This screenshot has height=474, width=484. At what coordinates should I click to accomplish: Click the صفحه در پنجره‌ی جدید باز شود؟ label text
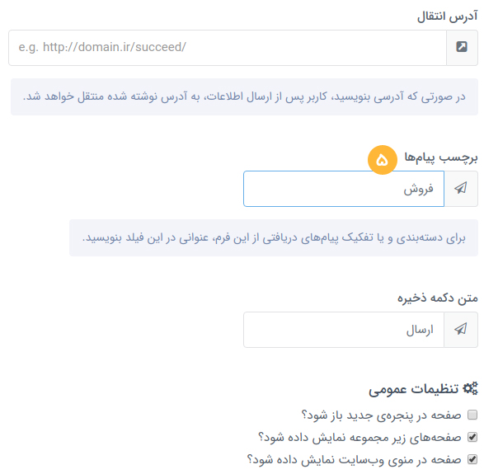(x=381, y=415)
